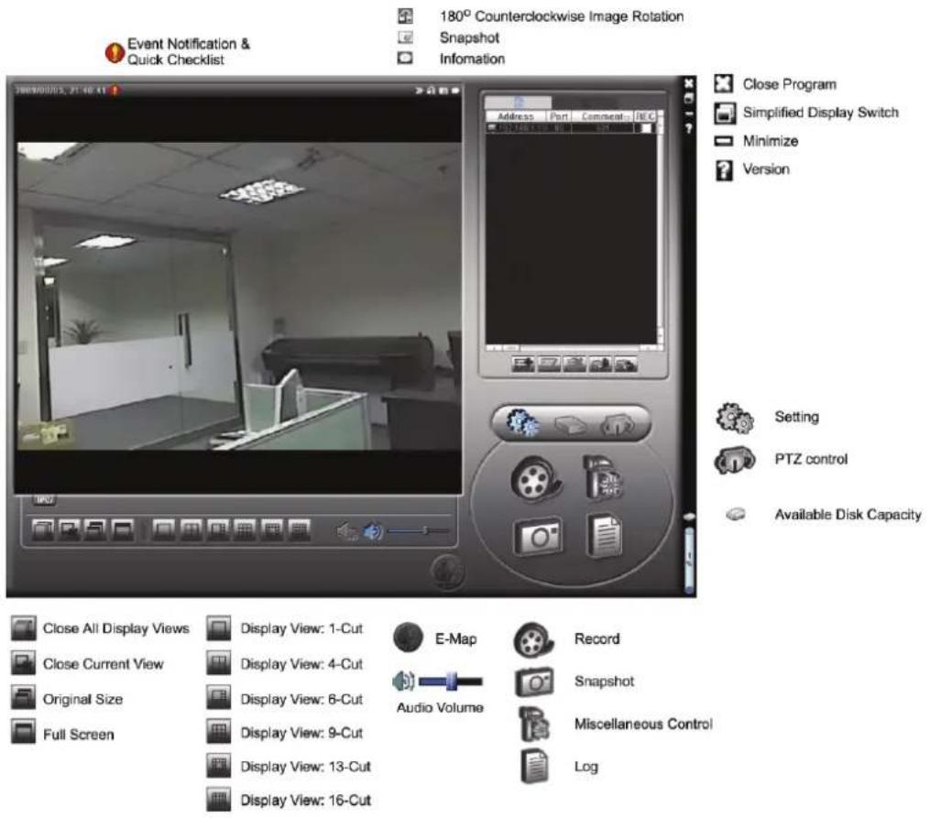The image size is (930, 818).
Task: Check available disk capacity icon in control panel
Action: point(570,424)
